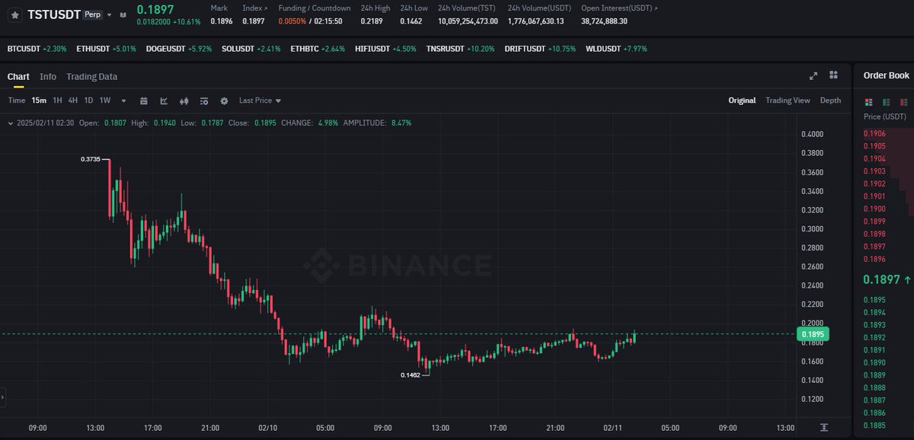Open the chart display options icon
This screenshot has width=914, height=440.
[203, 100]
